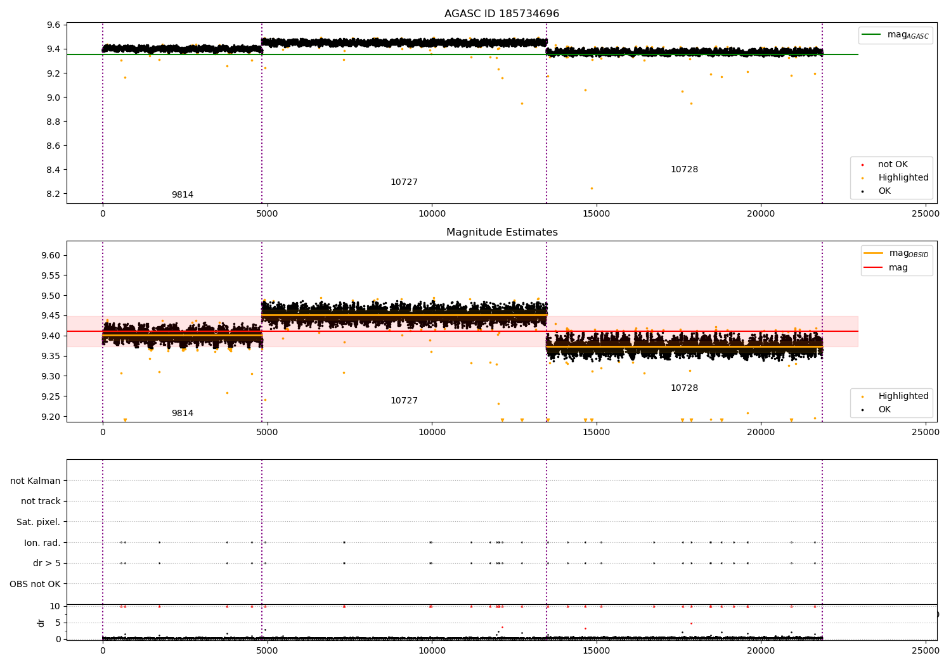The image size is (951, 665).
Task: Click the red dot marker beside 'not OK'
Action: 862,165
